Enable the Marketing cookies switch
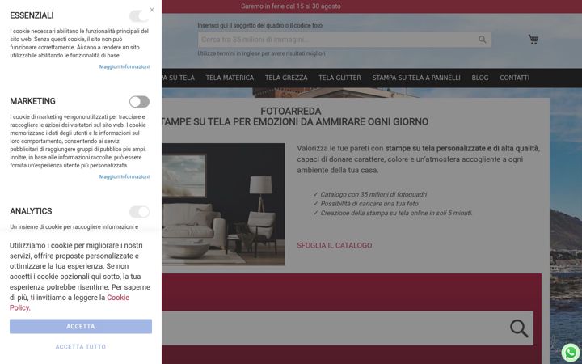Image resolution: width=582 pixels, height=364 pixels. click(139, 102)
